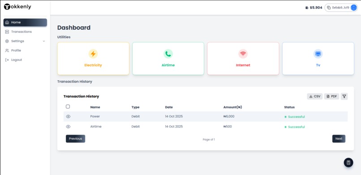Image resolution: width=361 pixels, height=175 pixels.
Task: Click the Page of 1 indicator
Action: click(x=209, y=140)
